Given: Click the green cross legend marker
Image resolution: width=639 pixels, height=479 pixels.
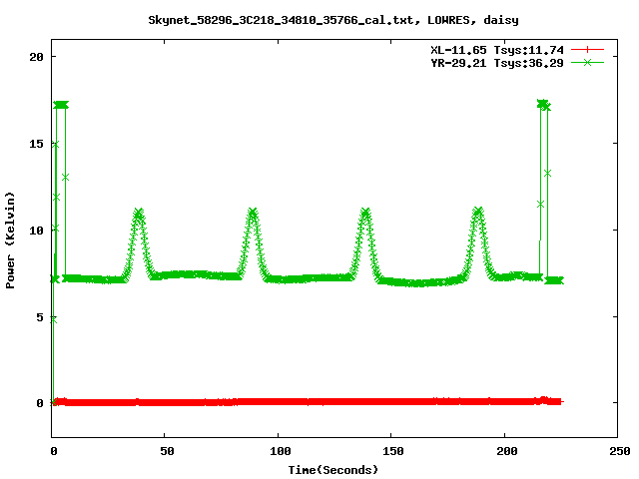Looking at the screenshot, I should [587, 62].
